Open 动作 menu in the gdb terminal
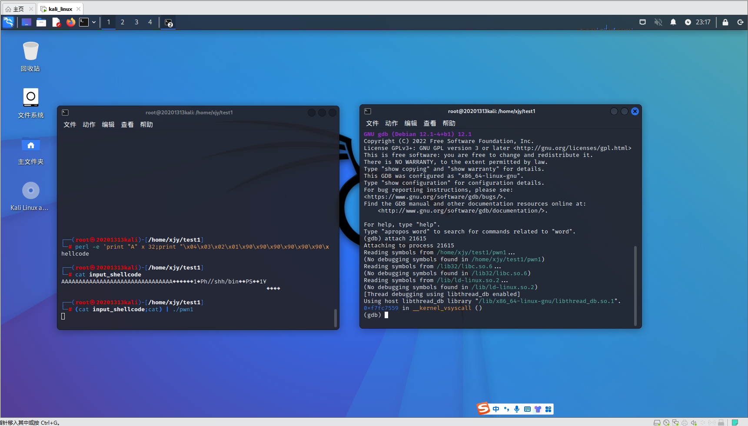This screenshot has width=748, height=426. (392, 123)
